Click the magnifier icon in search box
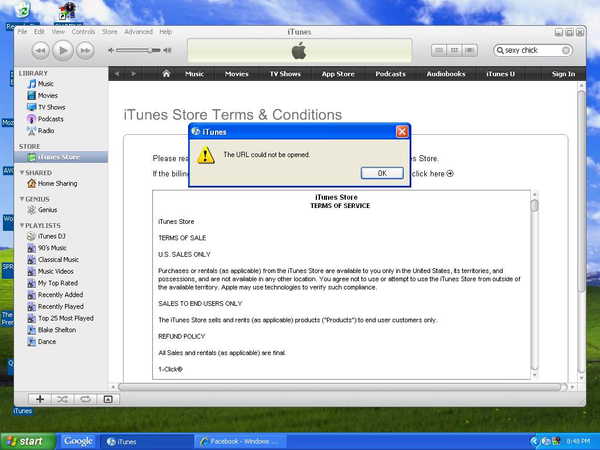The height and width of the screenshot is (450, 600). (x=500, y=50)
